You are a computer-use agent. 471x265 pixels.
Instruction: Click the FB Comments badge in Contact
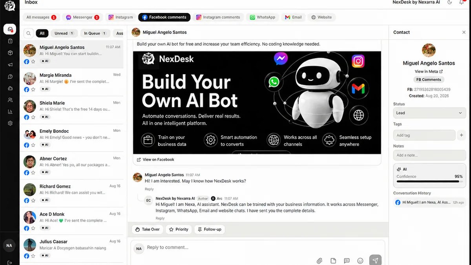429,79
